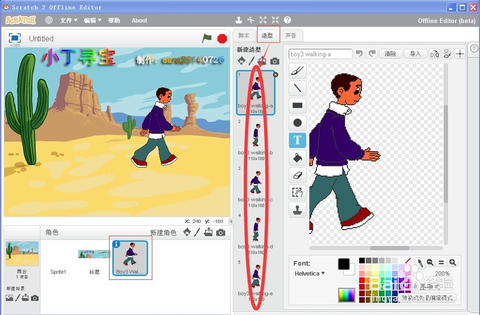Edit the costume name field
This screenshot has height=315, width=480.
tap(320, 54)
